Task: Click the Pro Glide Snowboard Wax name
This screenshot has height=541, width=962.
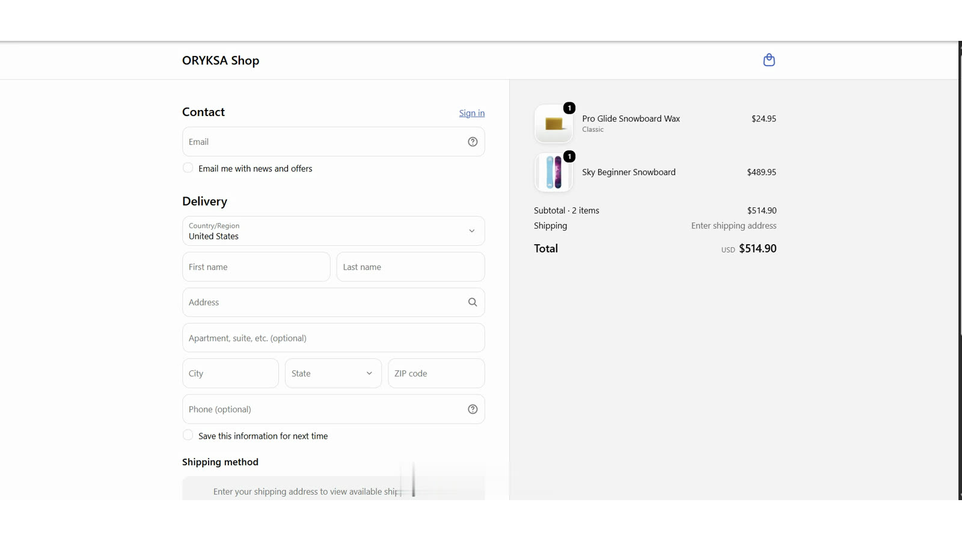Action: point(631,118)
